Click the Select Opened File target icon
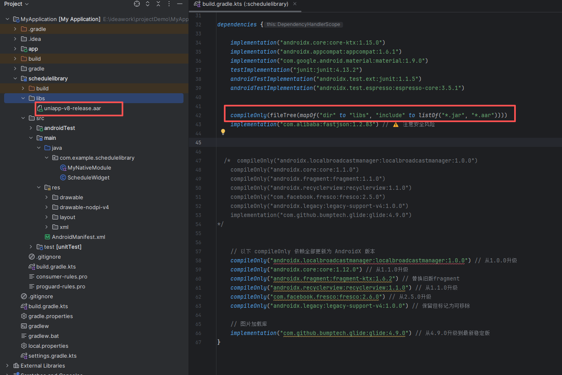The width and height of the screenshot is (562, 375). click(137, 4)
